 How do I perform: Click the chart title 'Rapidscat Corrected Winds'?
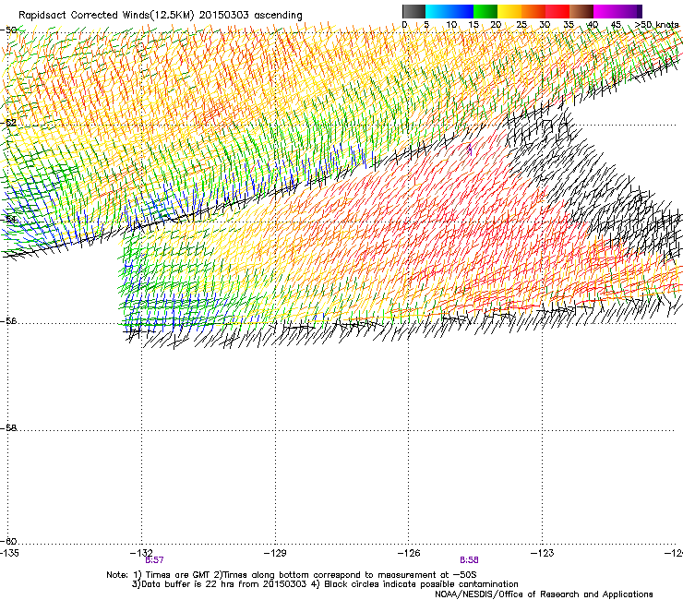(84, 15)
